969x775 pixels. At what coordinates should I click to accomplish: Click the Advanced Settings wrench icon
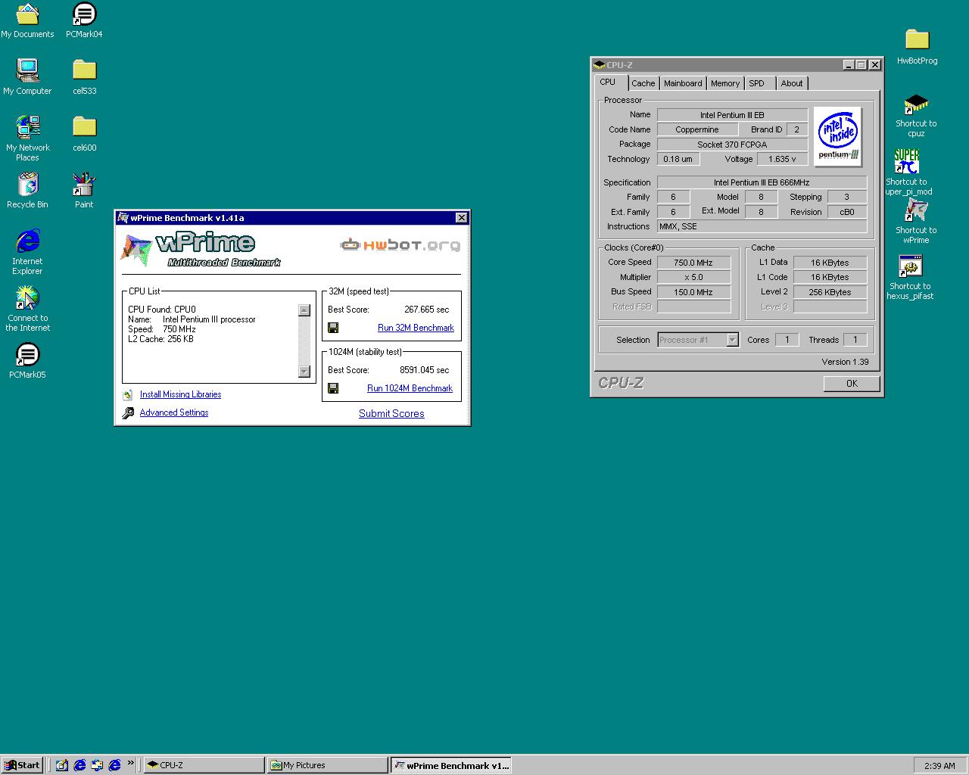point(128,412)
